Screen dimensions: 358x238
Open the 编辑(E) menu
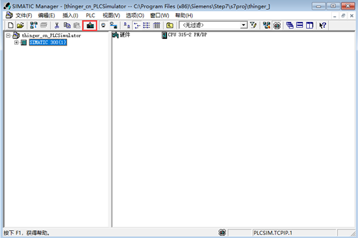pos(47,16)
